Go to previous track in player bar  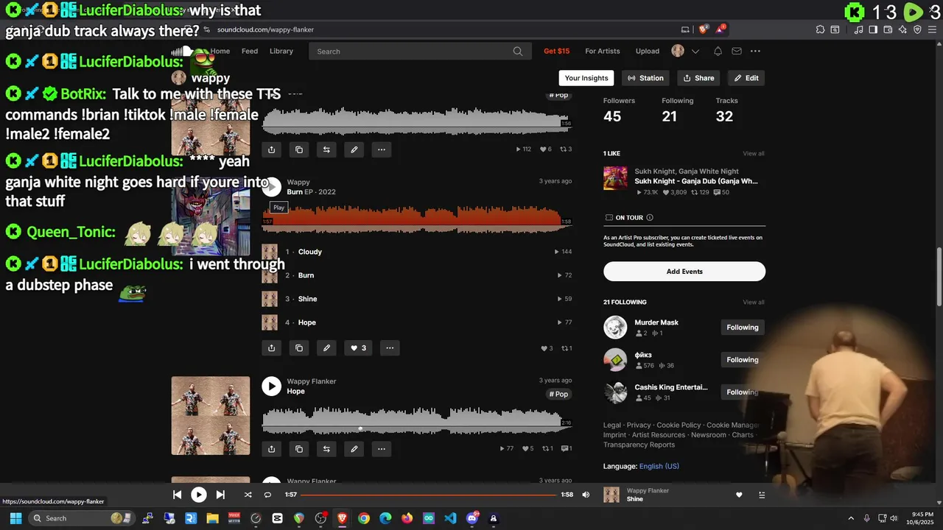177,495
